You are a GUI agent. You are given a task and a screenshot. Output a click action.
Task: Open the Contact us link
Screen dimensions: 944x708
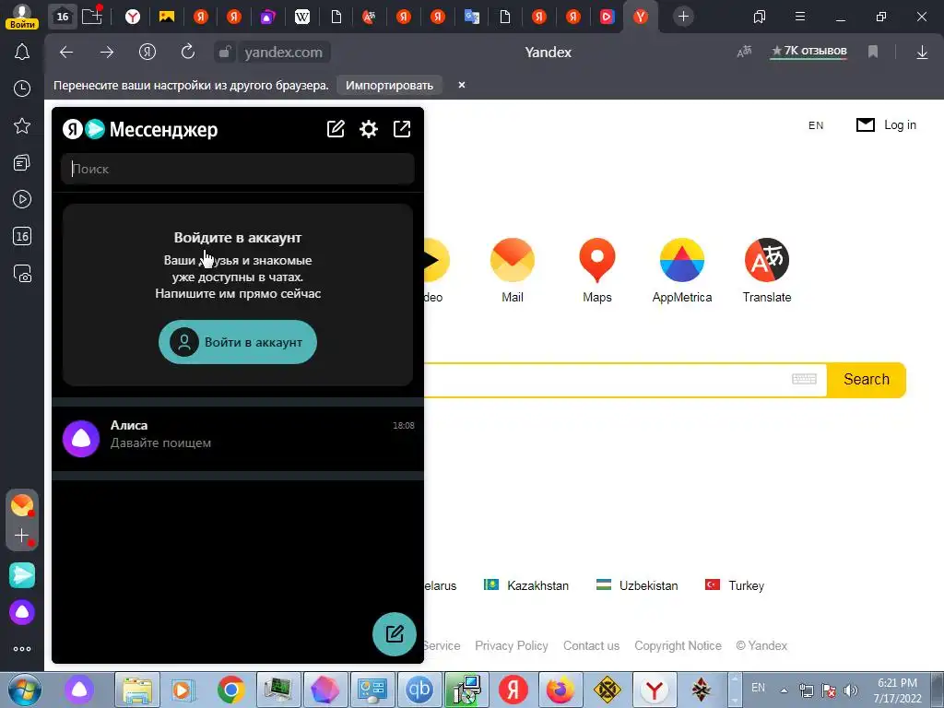point(591,645)
